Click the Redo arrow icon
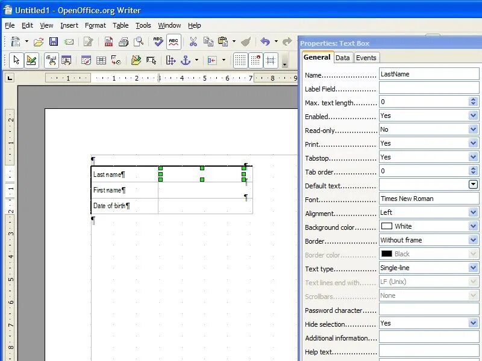Screen dimensions: 482x361 tap(287, 42)
